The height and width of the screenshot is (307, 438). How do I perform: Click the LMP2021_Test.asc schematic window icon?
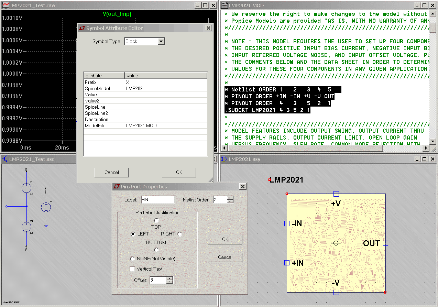[5, 159]
